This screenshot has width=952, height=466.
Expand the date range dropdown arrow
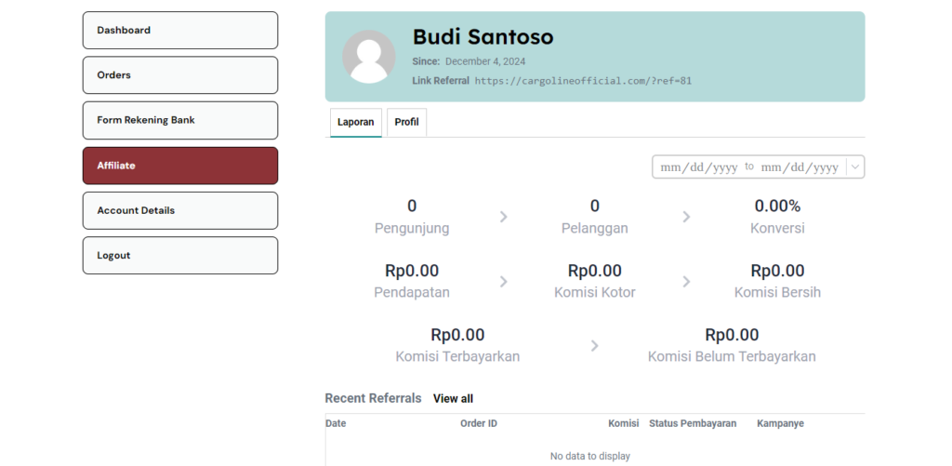click(855, 167)
